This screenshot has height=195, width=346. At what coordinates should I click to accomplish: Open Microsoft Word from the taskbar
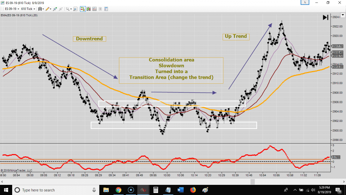(180, 190)
